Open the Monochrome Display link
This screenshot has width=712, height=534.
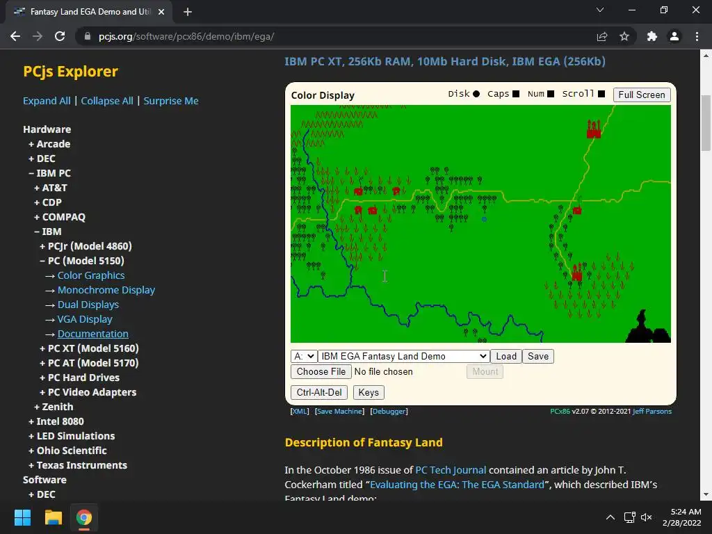pyautogui.click(x=106, y=290)
